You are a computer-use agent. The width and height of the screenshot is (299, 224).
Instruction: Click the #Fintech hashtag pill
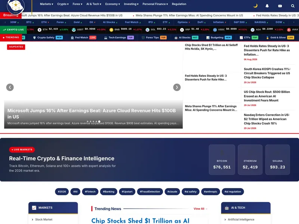[x=90, y=192]
